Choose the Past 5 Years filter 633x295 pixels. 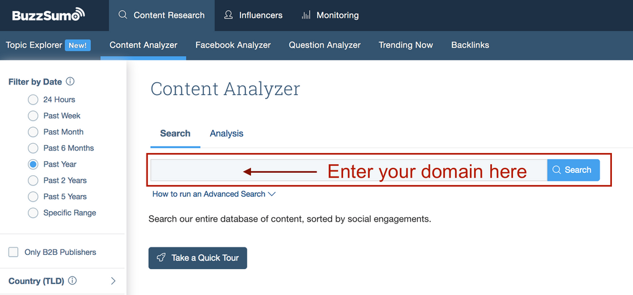[x=33, y=196]
